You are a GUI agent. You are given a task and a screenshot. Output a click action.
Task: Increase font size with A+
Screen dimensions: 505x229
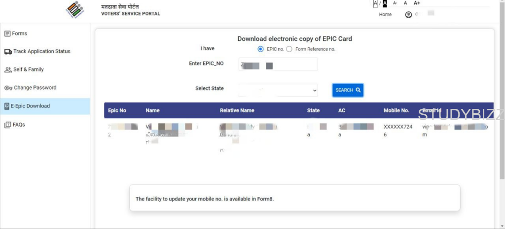[417, 3]
